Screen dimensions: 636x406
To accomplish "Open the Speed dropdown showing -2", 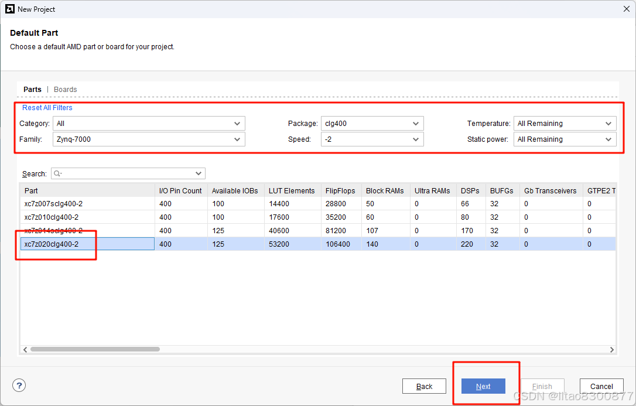I will coord(372,139).
